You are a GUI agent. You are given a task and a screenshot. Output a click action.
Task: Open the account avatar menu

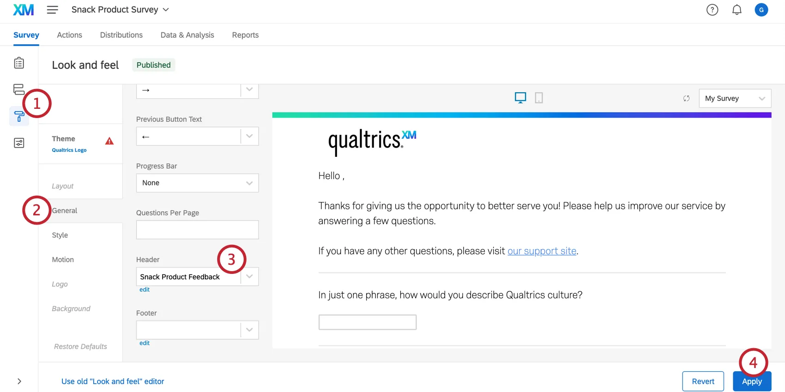click(761, 9)
